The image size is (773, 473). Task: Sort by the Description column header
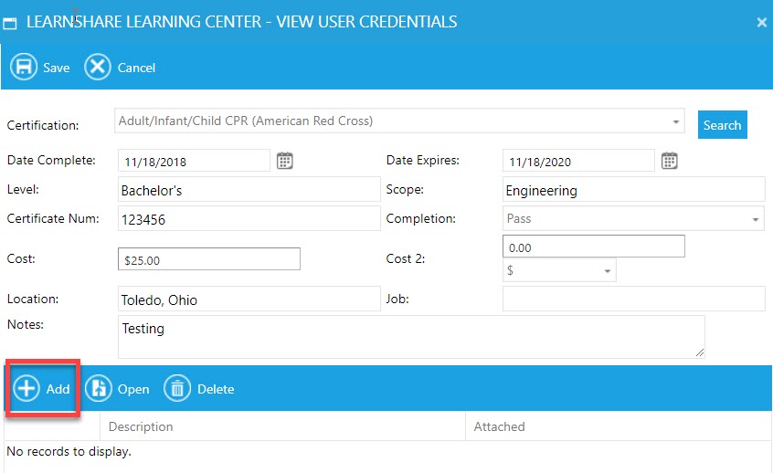(x=141, y=426)
